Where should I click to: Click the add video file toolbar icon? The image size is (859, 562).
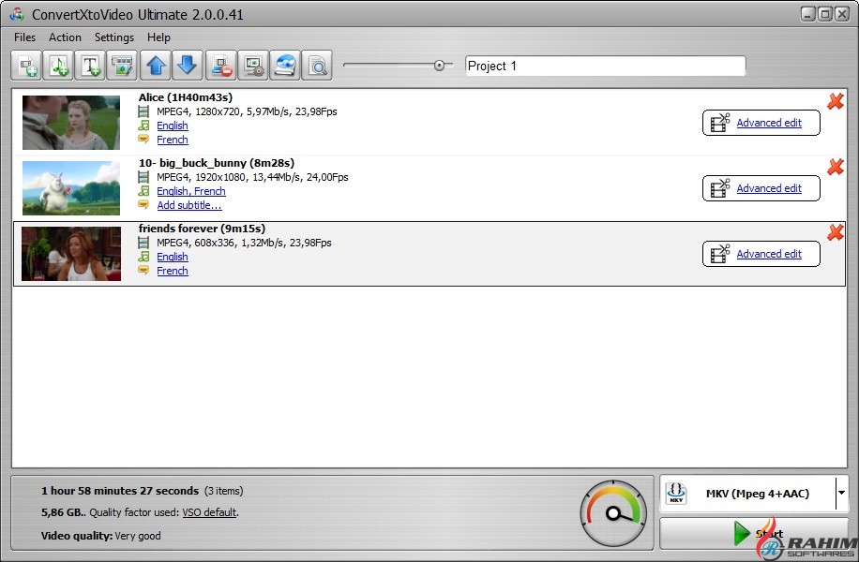tap(26, 66)
